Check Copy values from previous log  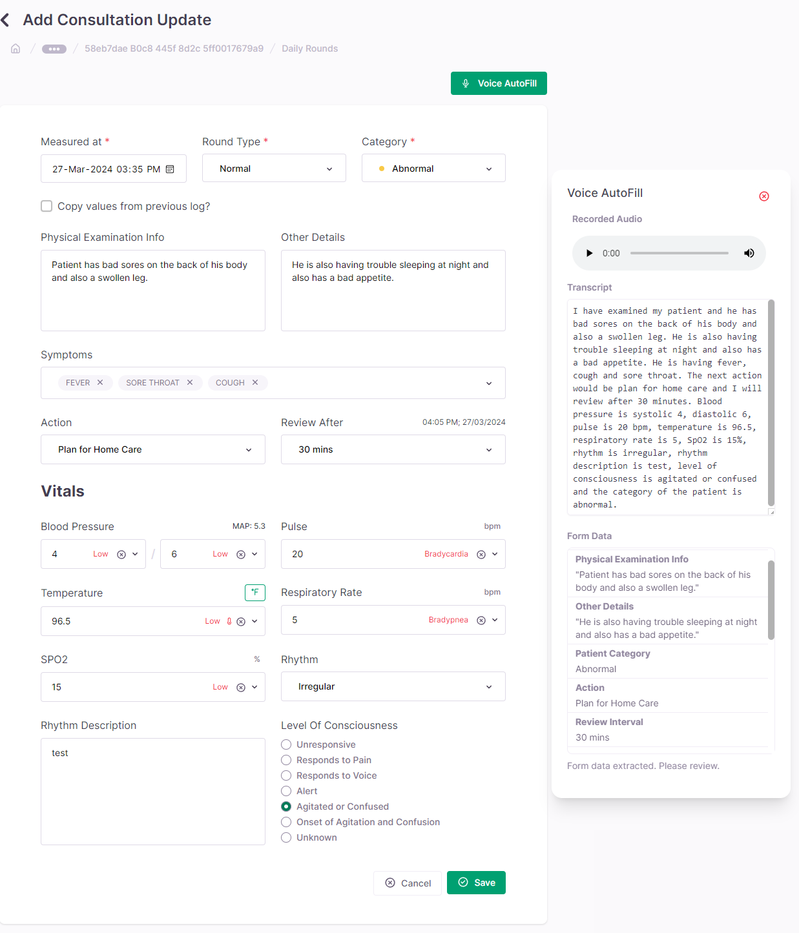coord(47,206)
